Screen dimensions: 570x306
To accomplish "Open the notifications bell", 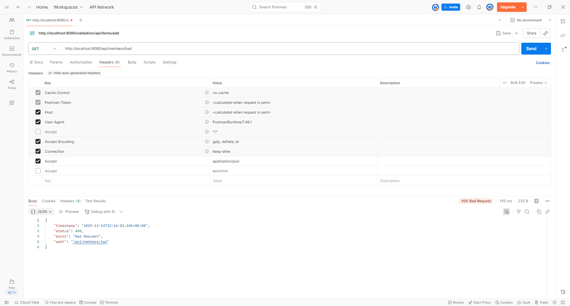I will click(x=479, y=7).
